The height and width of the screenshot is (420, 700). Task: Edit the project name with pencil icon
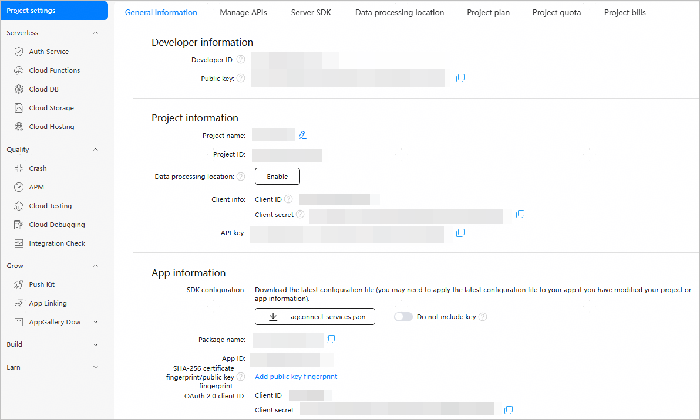tap(302, 136)
